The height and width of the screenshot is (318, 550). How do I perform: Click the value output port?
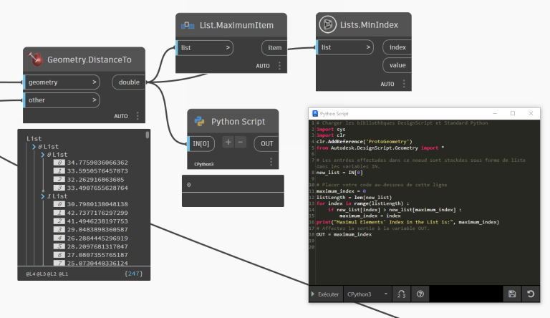tap(397, 65)
